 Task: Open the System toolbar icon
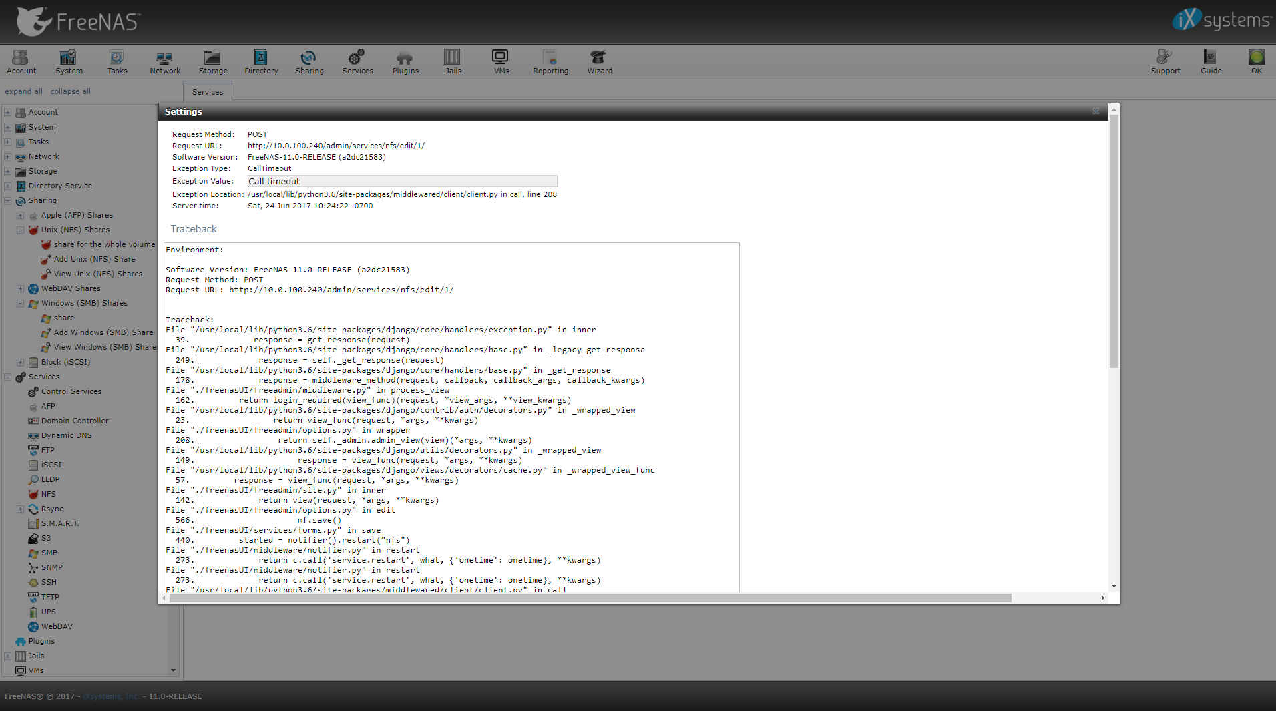(69, 62)
